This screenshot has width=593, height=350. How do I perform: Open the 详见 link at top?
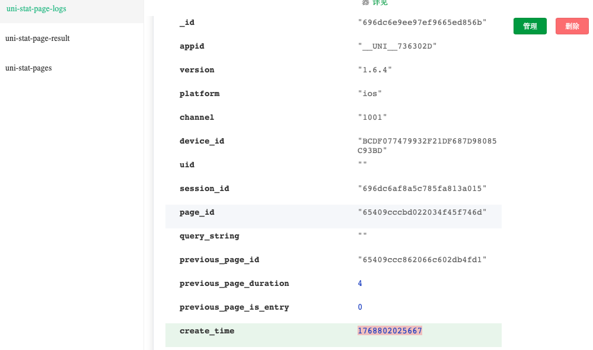point(380,3)
